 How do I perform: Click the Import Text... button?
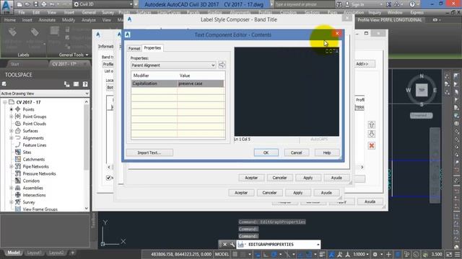pyautogui.click(x=149, y=153)
